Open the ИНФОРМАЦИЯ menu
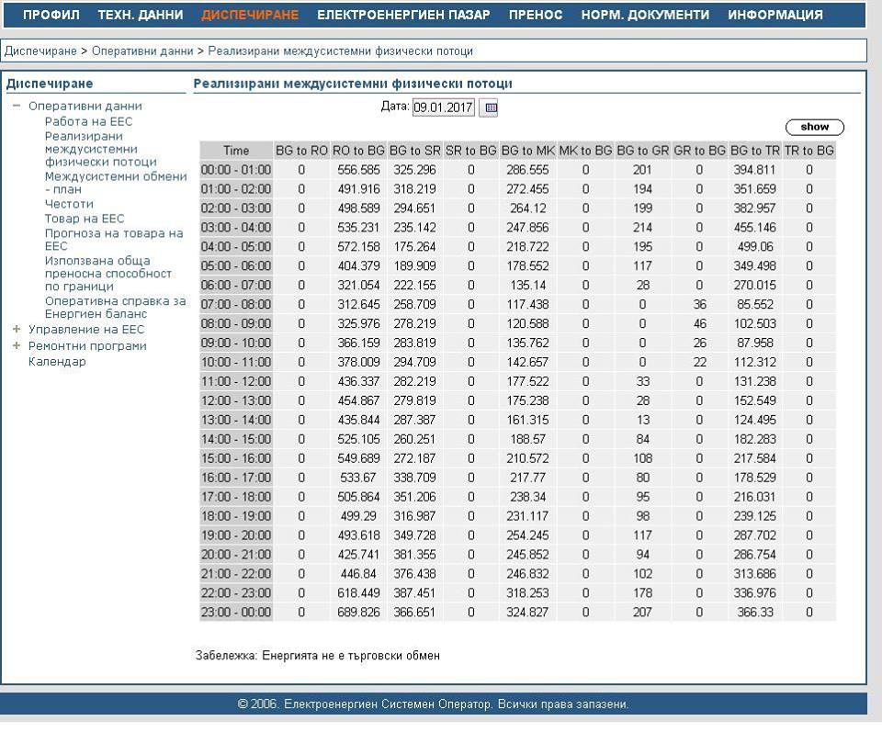Viewport: 882px width, 732px height. coord(775,15)
